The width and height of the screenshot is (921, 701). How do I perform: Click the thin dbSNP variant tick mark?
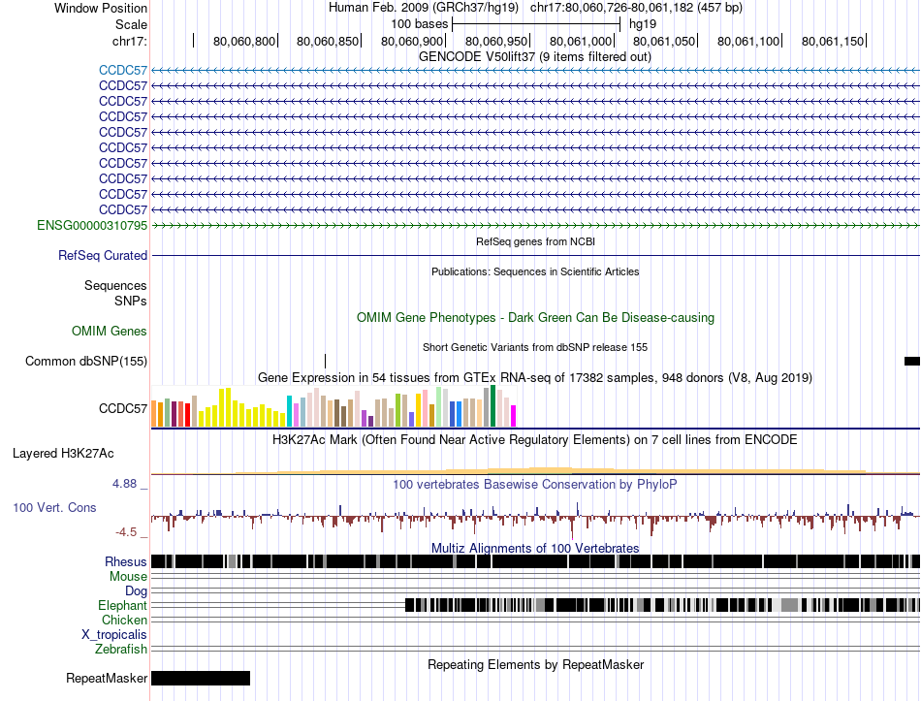[x=326, y=361]
